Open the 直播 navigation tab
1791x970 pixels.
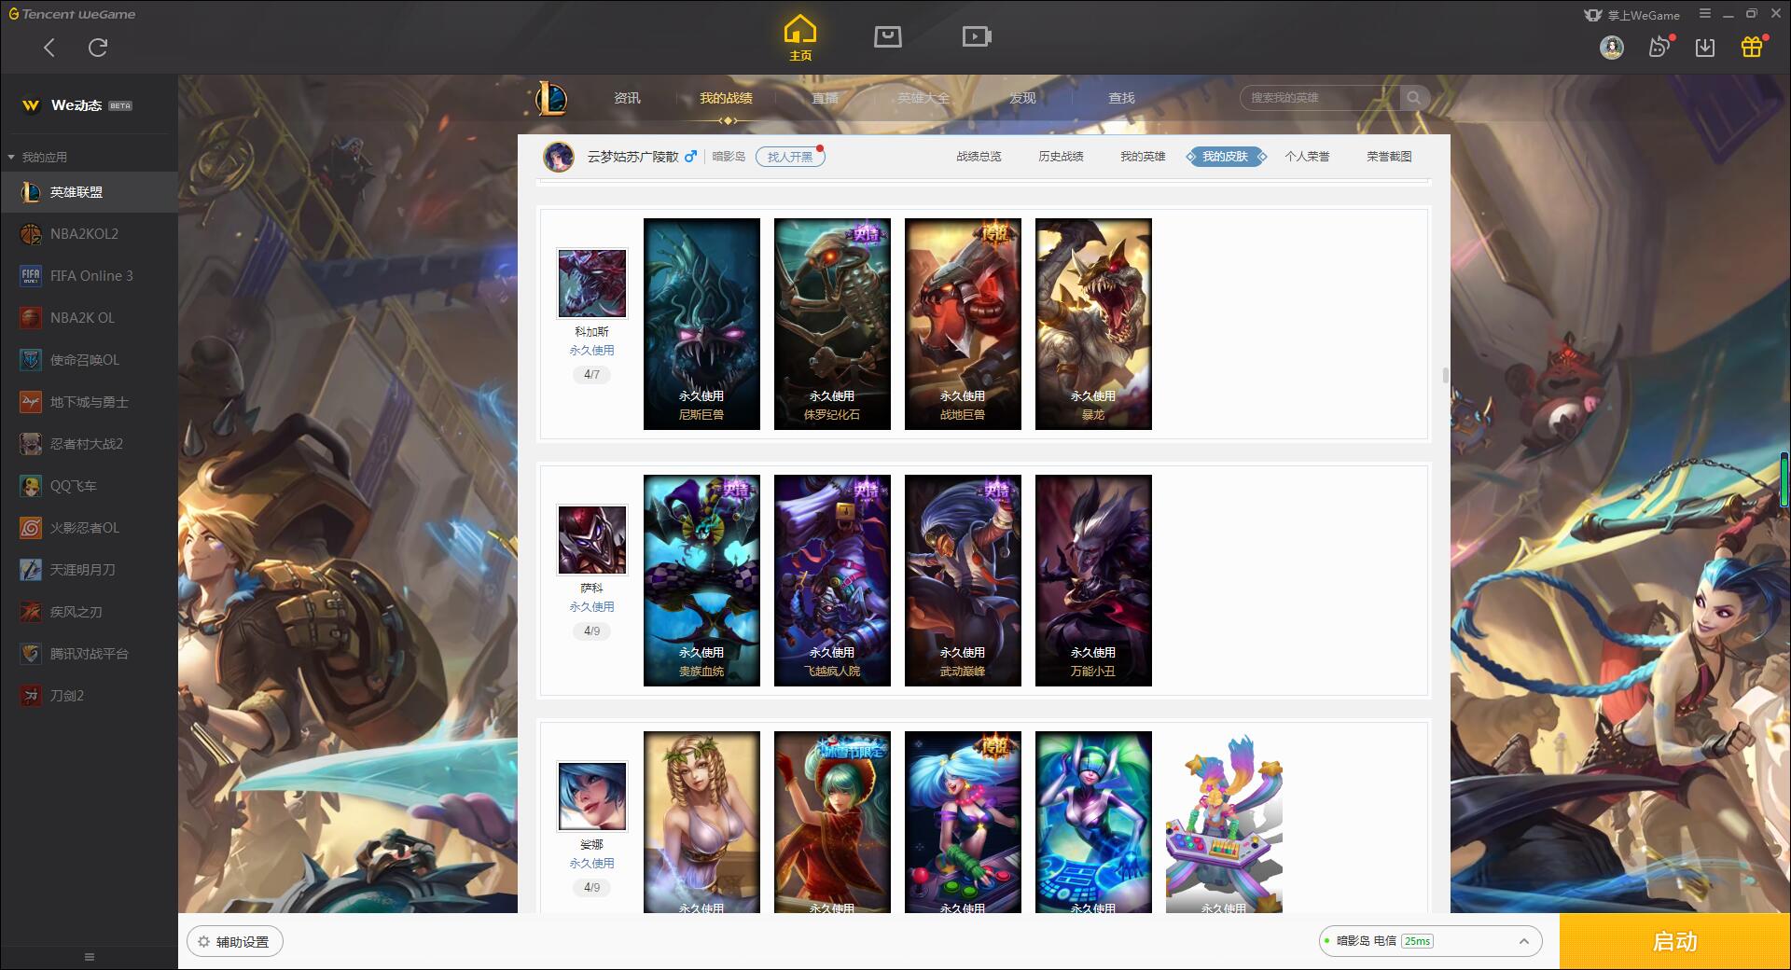[x=825, y=98]
